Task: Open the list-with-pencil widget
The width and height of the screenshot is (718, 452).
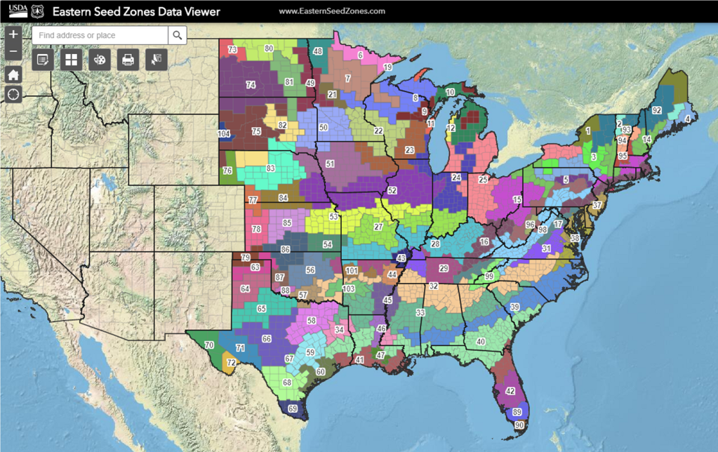Action: click(x=43, y=60)
